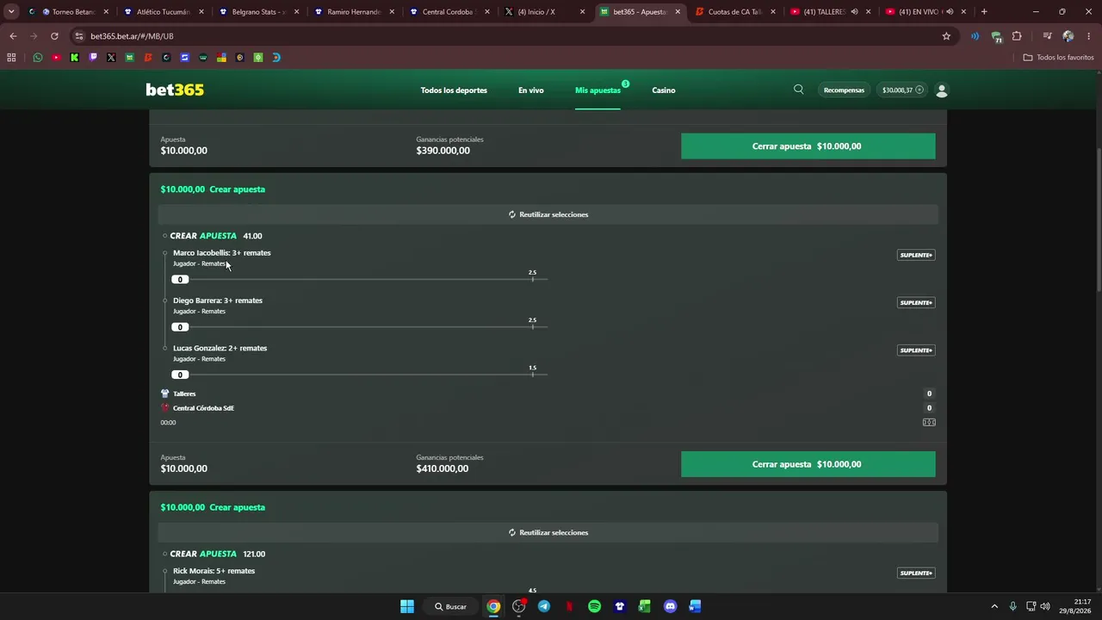Open the tab search dropdown arrow
This screenshot has height=620, width=1102.
11,12
